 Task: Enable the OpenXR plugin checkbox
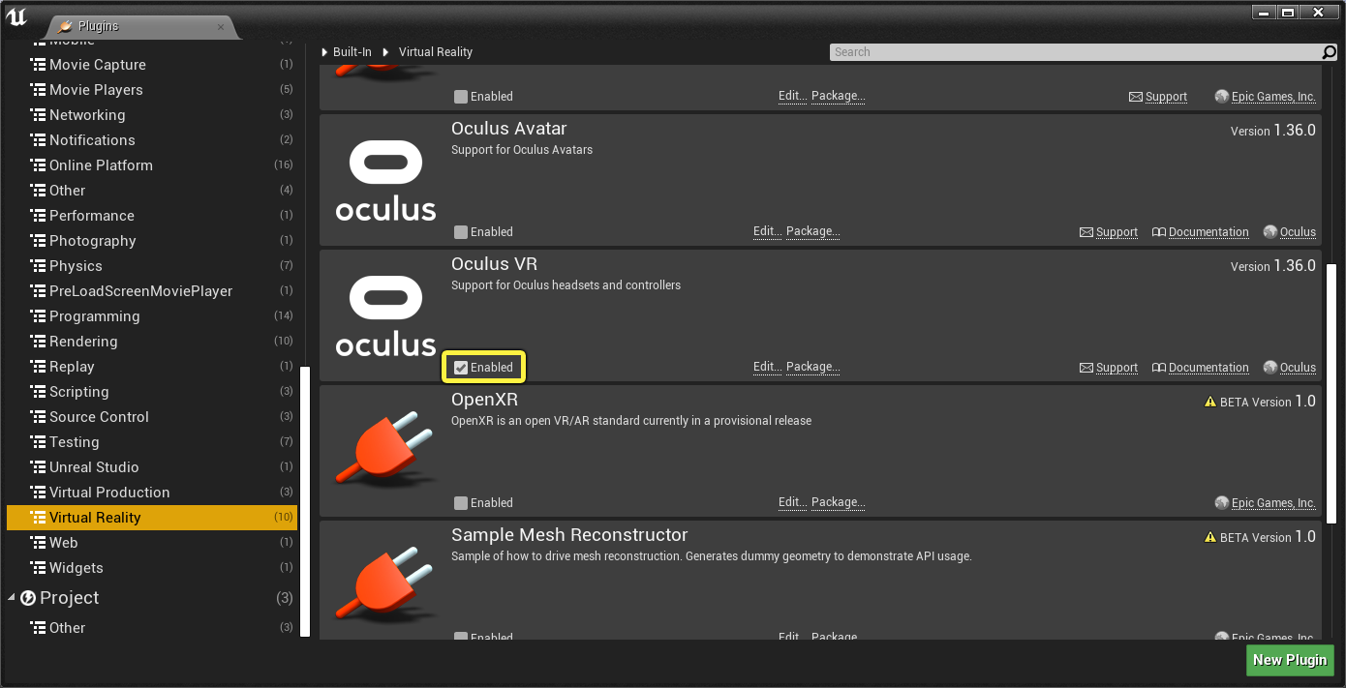click(461, 503)
